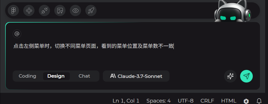
Task: Switch to Coding mode
Action: pyautogui.click(x=27, y=76)
